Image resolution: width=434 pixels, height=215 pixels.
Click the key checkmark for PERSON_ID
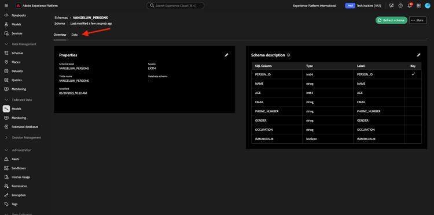coord(413,74)
